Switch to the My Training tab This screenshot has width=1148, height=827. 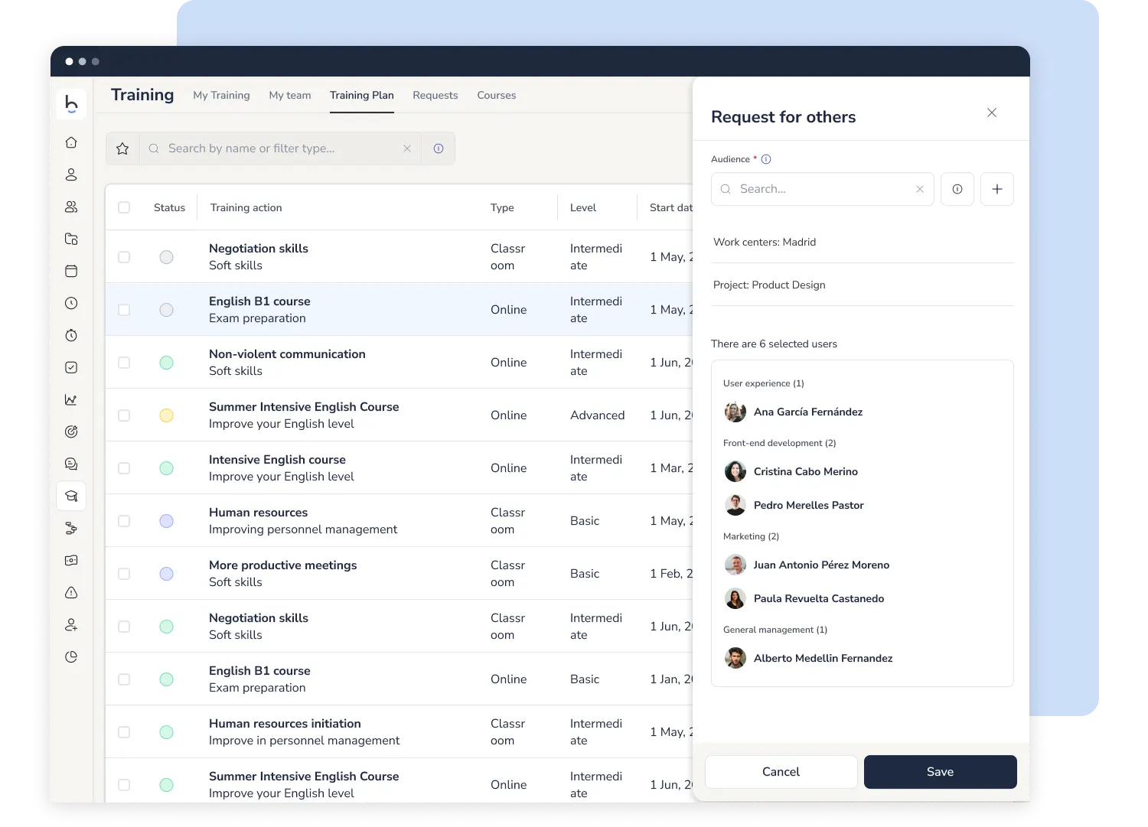(x=221, y=95)
